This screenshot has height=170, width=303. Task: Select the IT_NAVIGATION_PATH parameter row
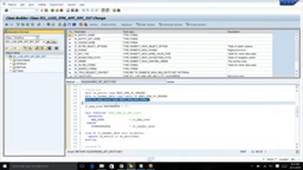(x=170, y=58)
